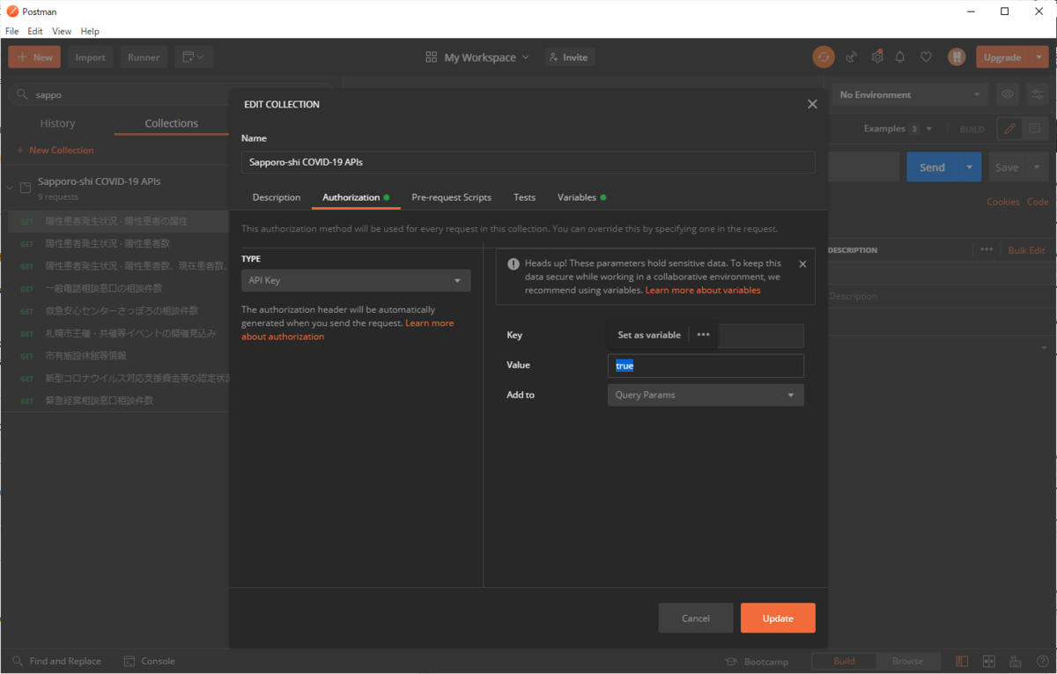
Task: Select the Collections tab
Action: point(172,123)
